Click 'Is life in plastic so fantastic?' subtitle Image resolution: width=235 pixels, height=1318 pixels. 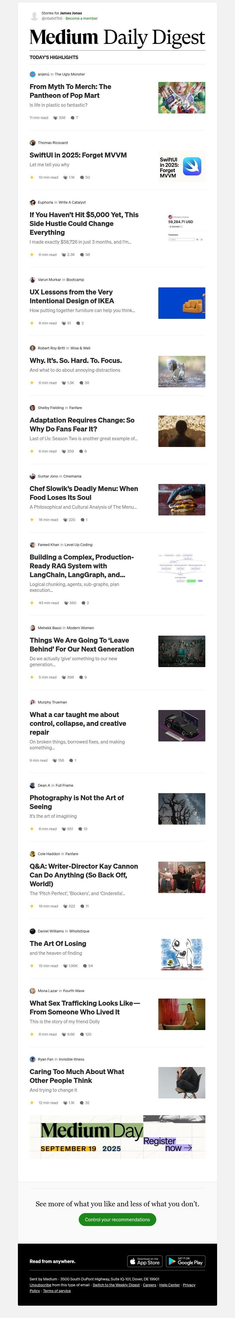coord(58,105)
